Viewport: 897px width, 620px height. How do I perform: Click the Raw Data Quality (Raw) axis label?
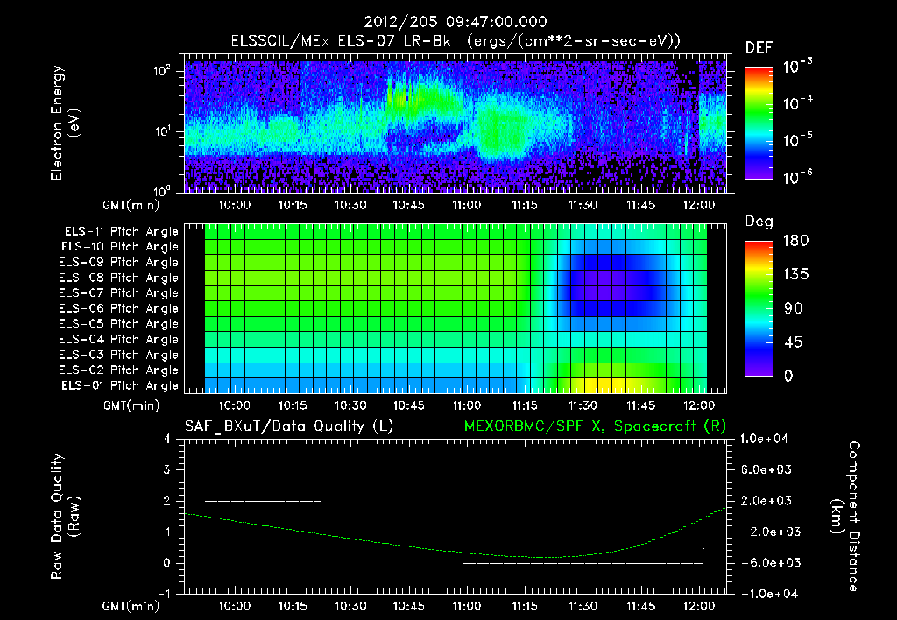[x=65, y=517]
